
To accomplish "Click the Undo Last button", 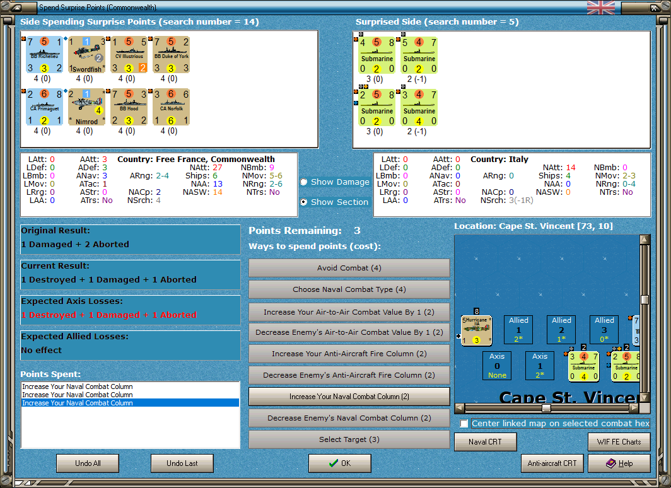I will (x=182, y=463).
